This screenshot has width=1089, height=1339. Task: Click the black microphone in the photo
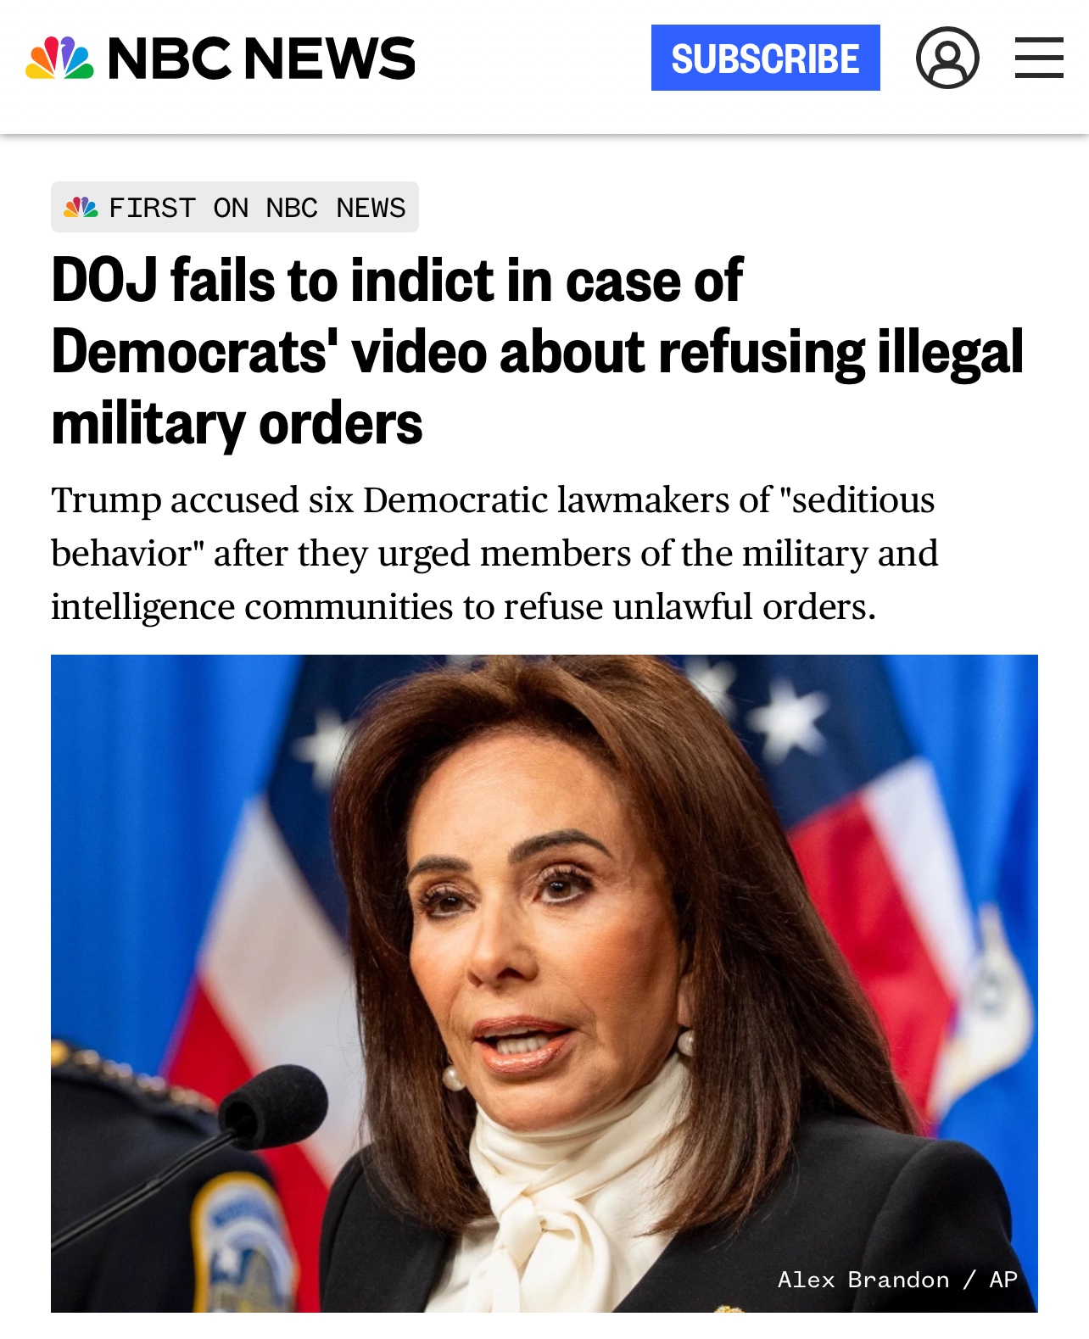point(273,1105)
